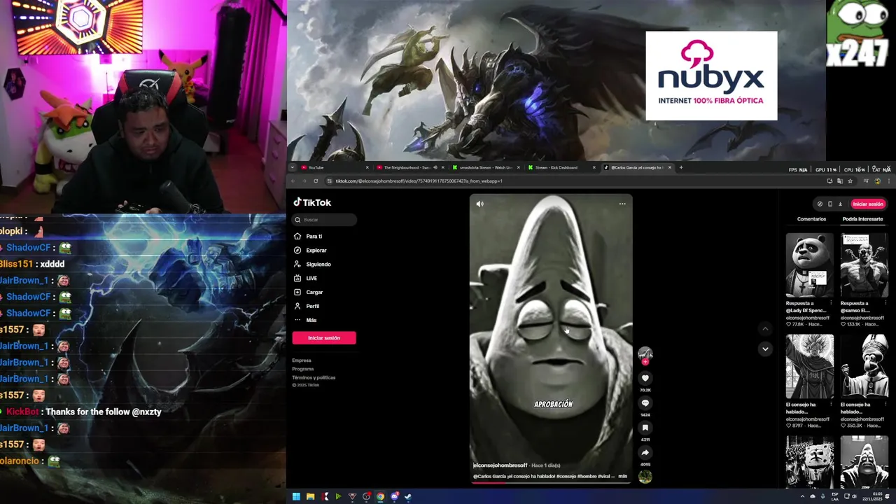896x504 pixels.
Task: Open Discord from the taskbar
Action: [x=394, y=497]
